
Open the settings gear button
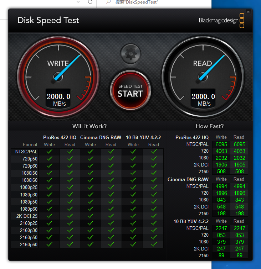point(130,54)
